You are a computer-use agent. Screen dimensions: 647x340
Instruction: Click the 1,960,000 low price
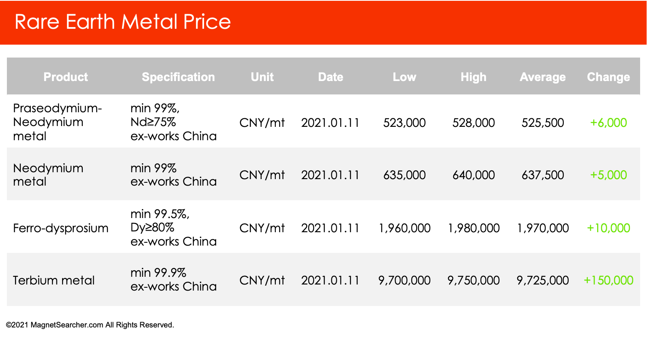point(404,228)
